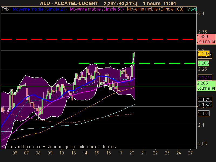Click date label 17 on time axis

pos(120,153)
